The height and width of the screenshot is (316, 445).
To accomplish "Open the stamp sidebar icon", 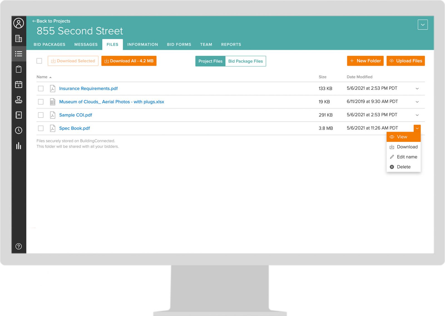I will coord(19,100).
